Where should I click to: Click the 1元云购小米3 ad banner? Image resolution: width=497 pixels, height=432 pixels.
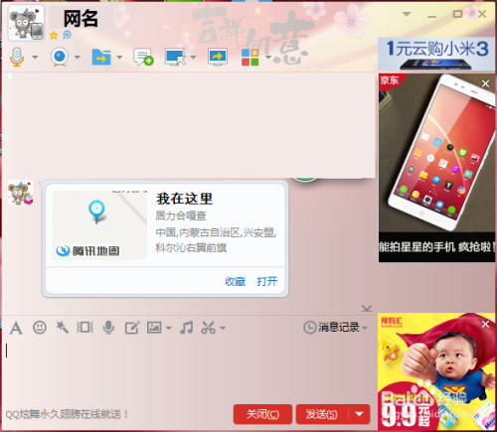(x=436, y=54)
